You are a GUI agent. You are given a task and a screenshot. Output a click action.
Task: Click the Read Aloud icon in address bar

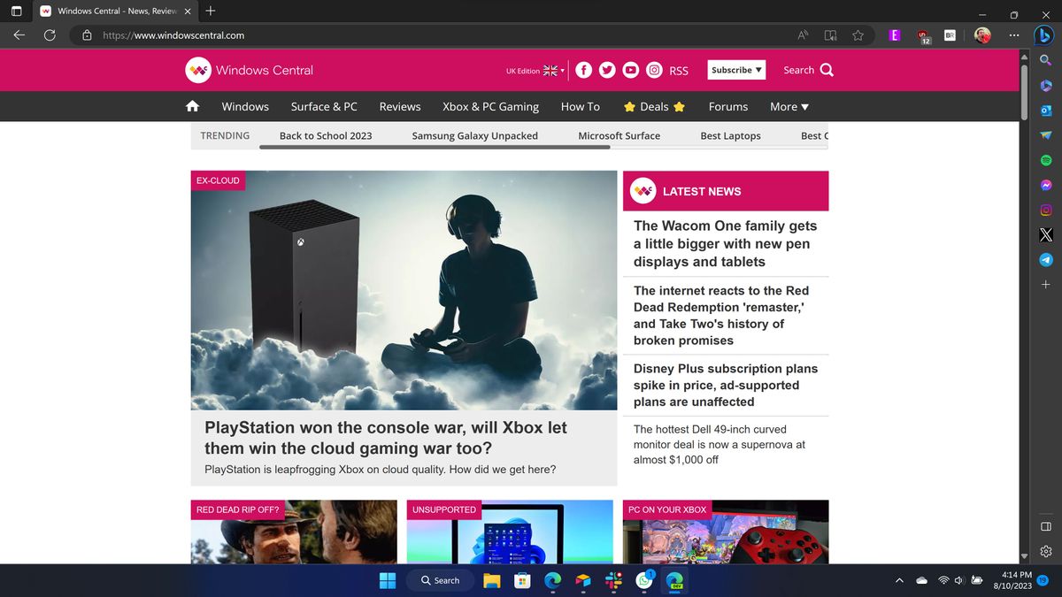pyautogui.click(x=803, y=35)
